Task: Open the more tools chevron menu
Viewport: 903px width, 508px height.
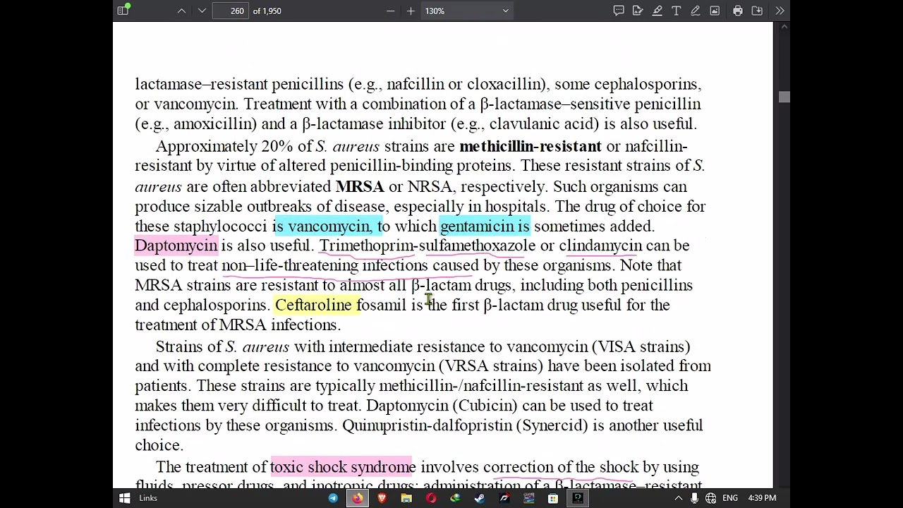Action: tap(780, 11)
